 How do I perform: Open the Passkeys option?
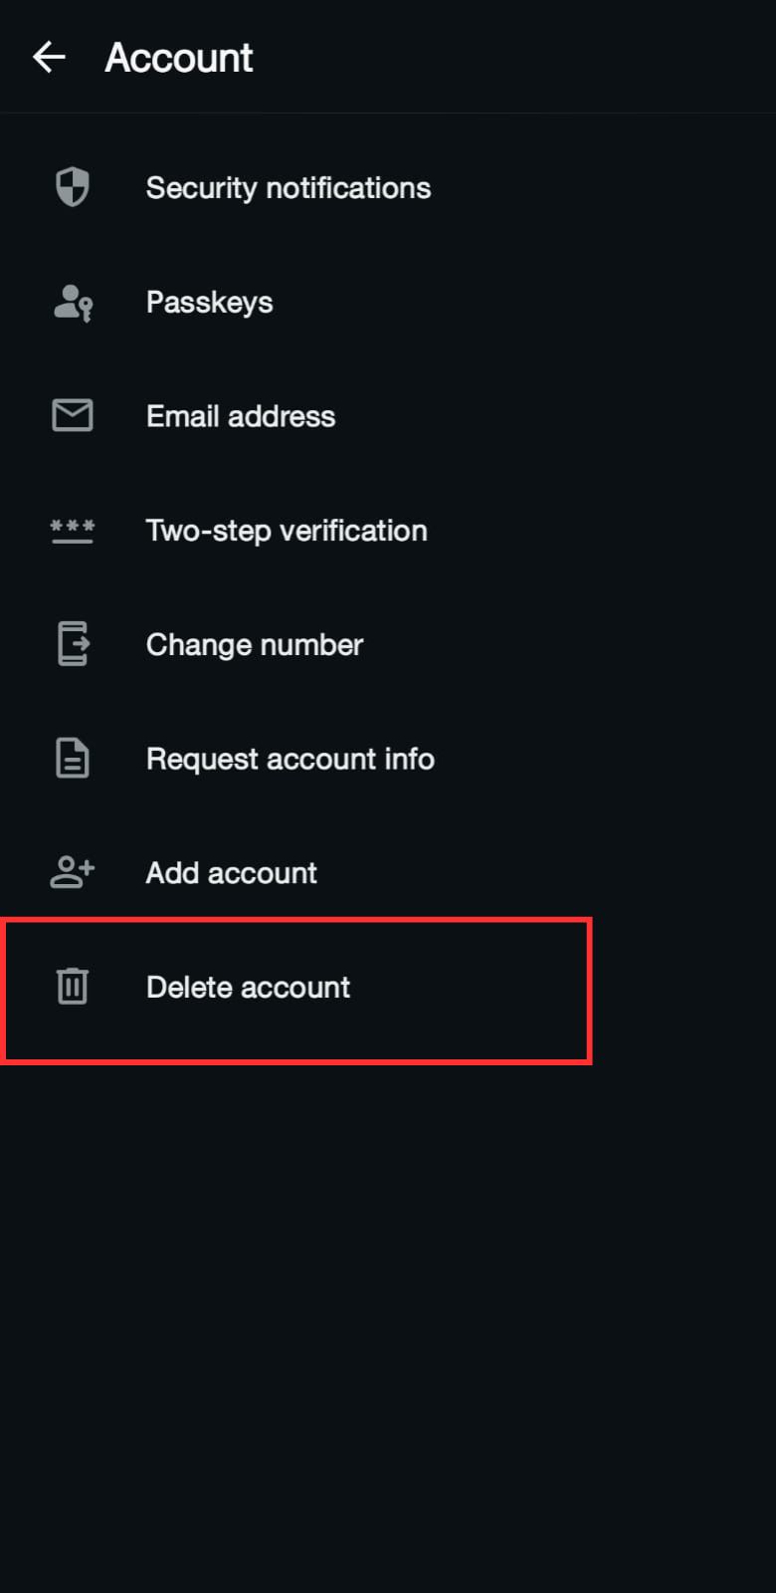[209, 303]
